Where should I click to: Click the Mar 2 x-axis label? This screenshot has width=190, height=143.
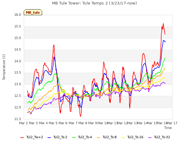point(23,123)
